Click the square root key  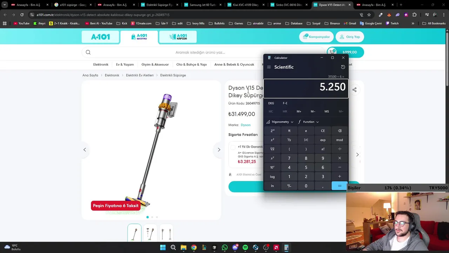[x=272, y=149]
